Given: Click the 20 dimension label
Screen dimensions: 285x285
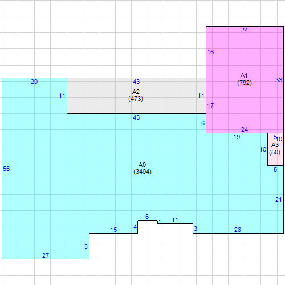Looking at the screenshot, I should coord(34,82).
